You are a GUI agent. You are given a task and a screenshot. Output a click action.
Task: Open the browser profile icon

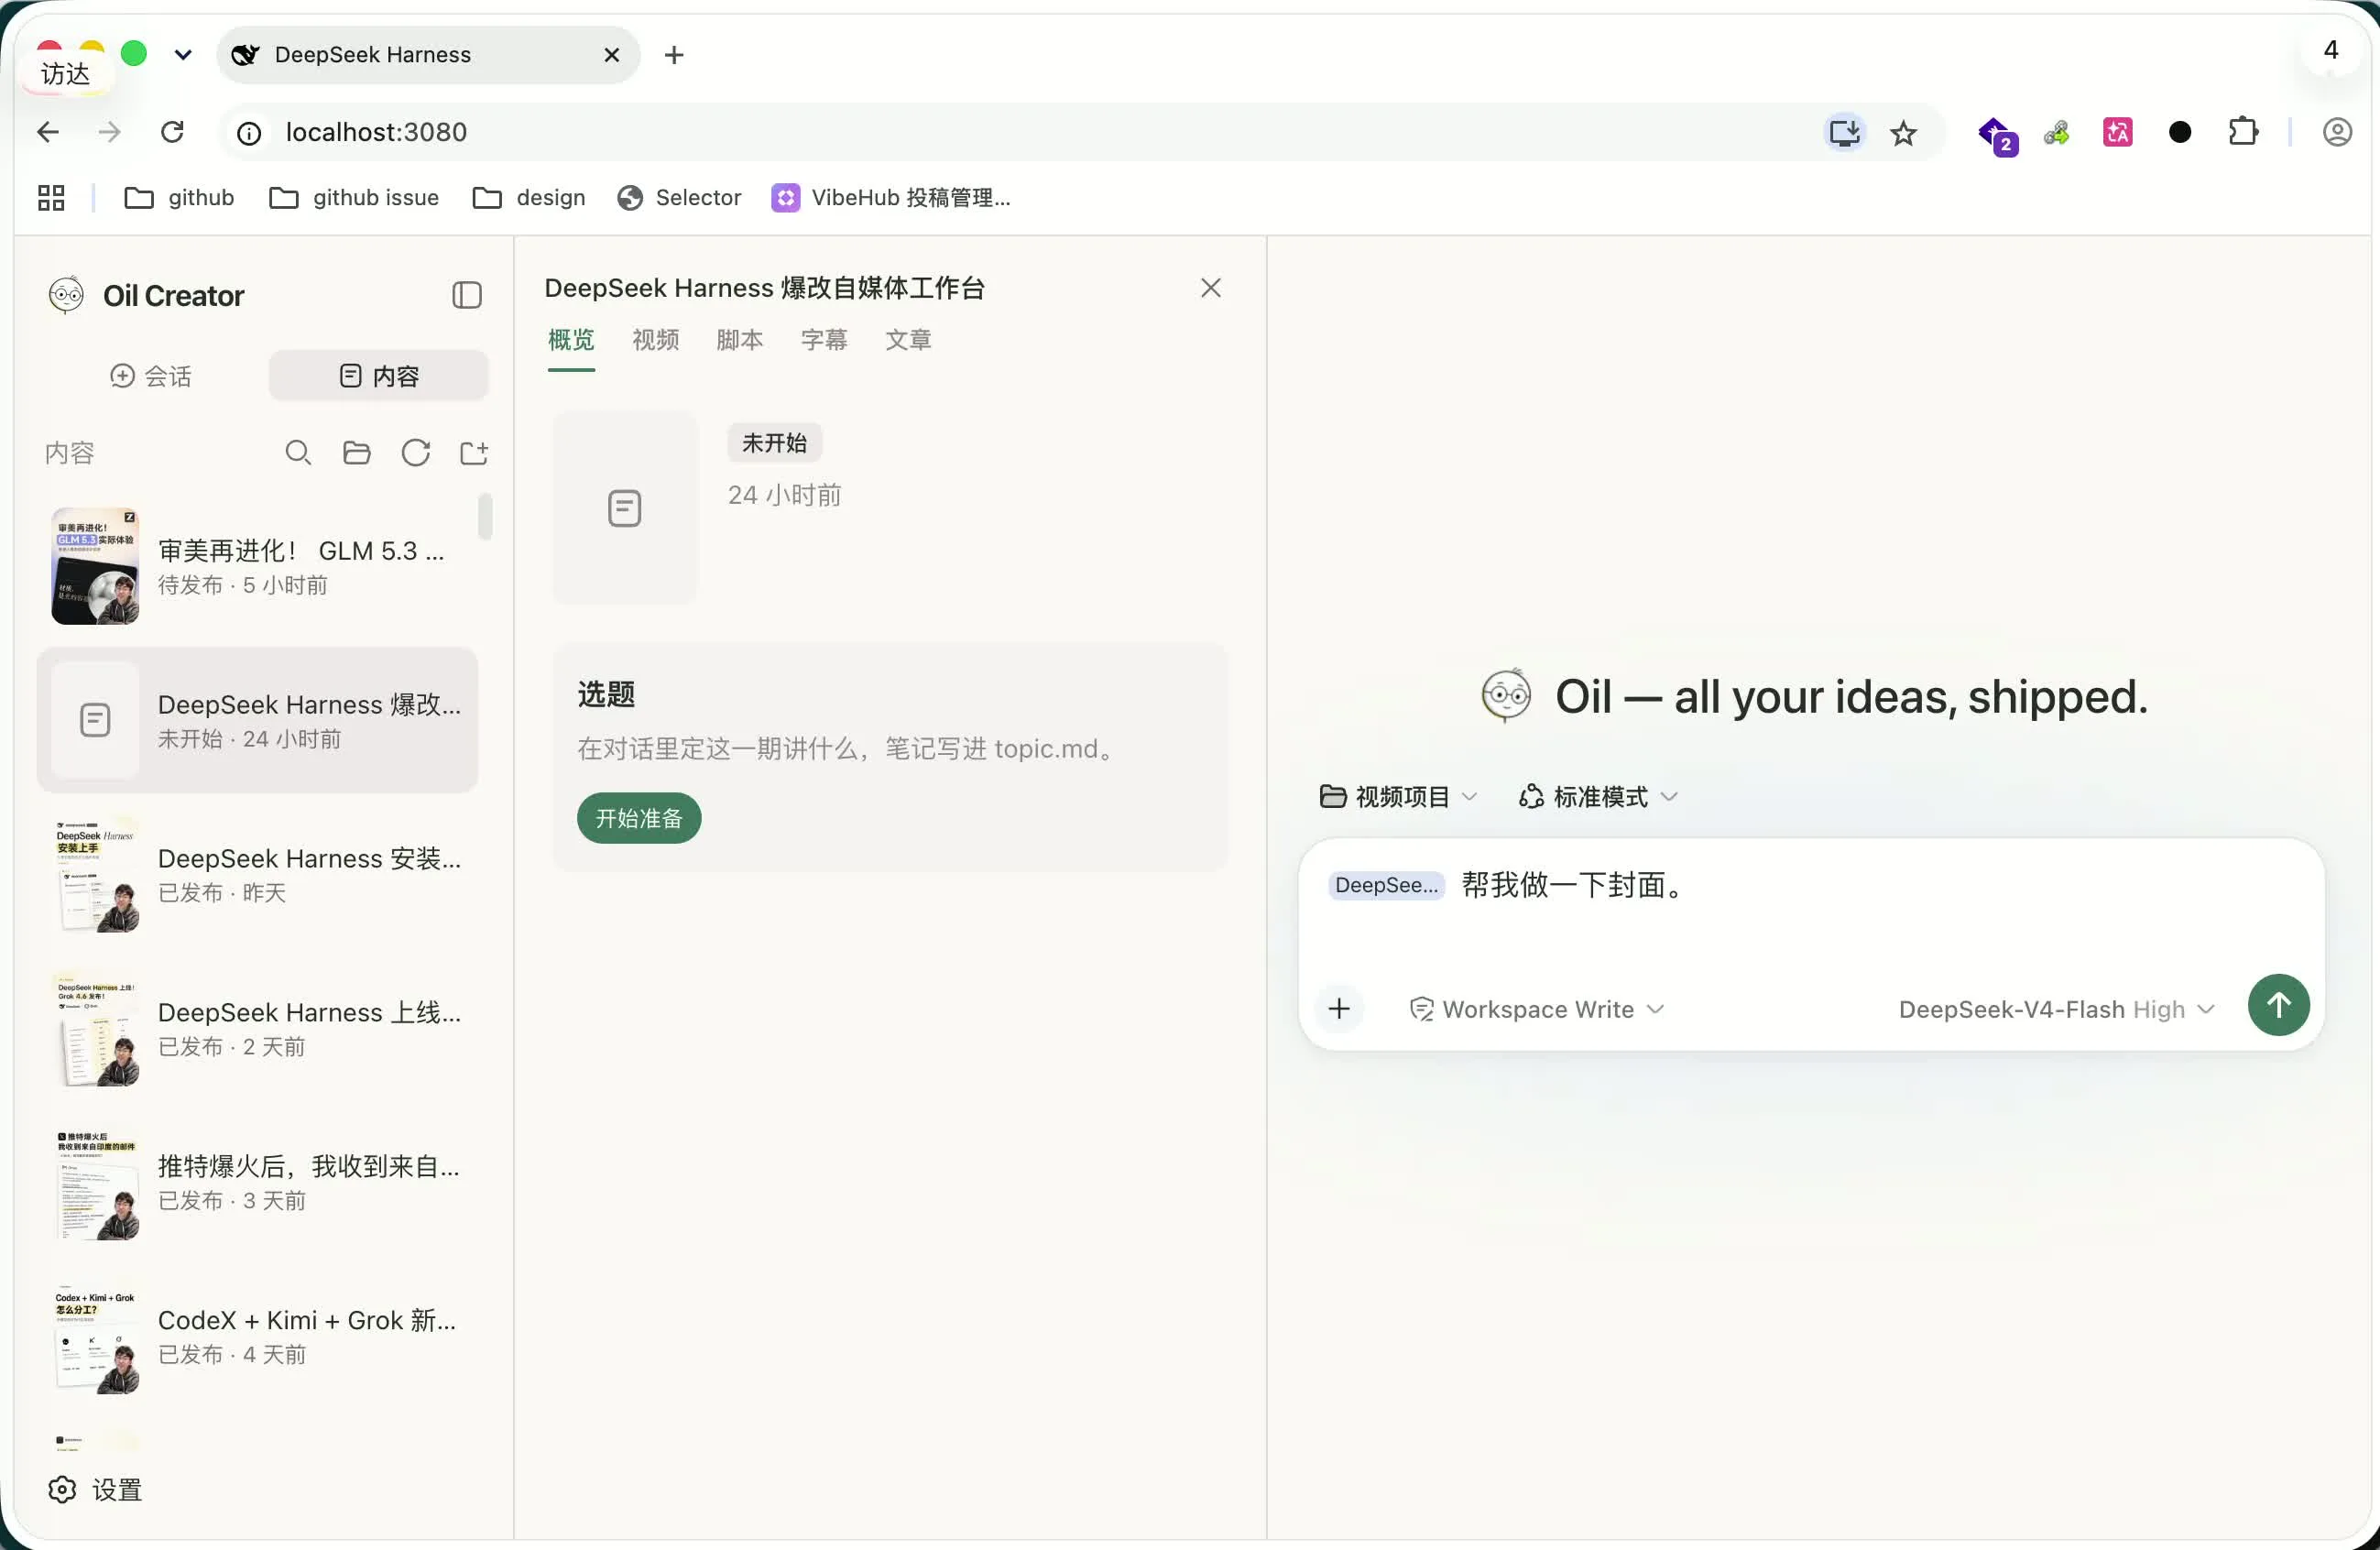[x=2337, y=132]
